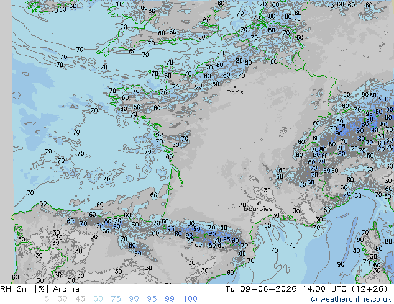Click the 45 value in the legend
Viewport: 394px width, 304px height.
(x=80, y=299)
